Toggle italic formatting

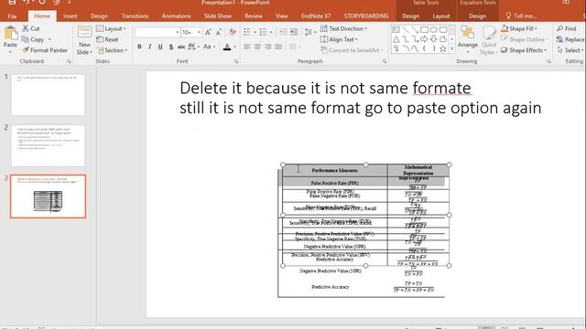[x=150, y=47]
